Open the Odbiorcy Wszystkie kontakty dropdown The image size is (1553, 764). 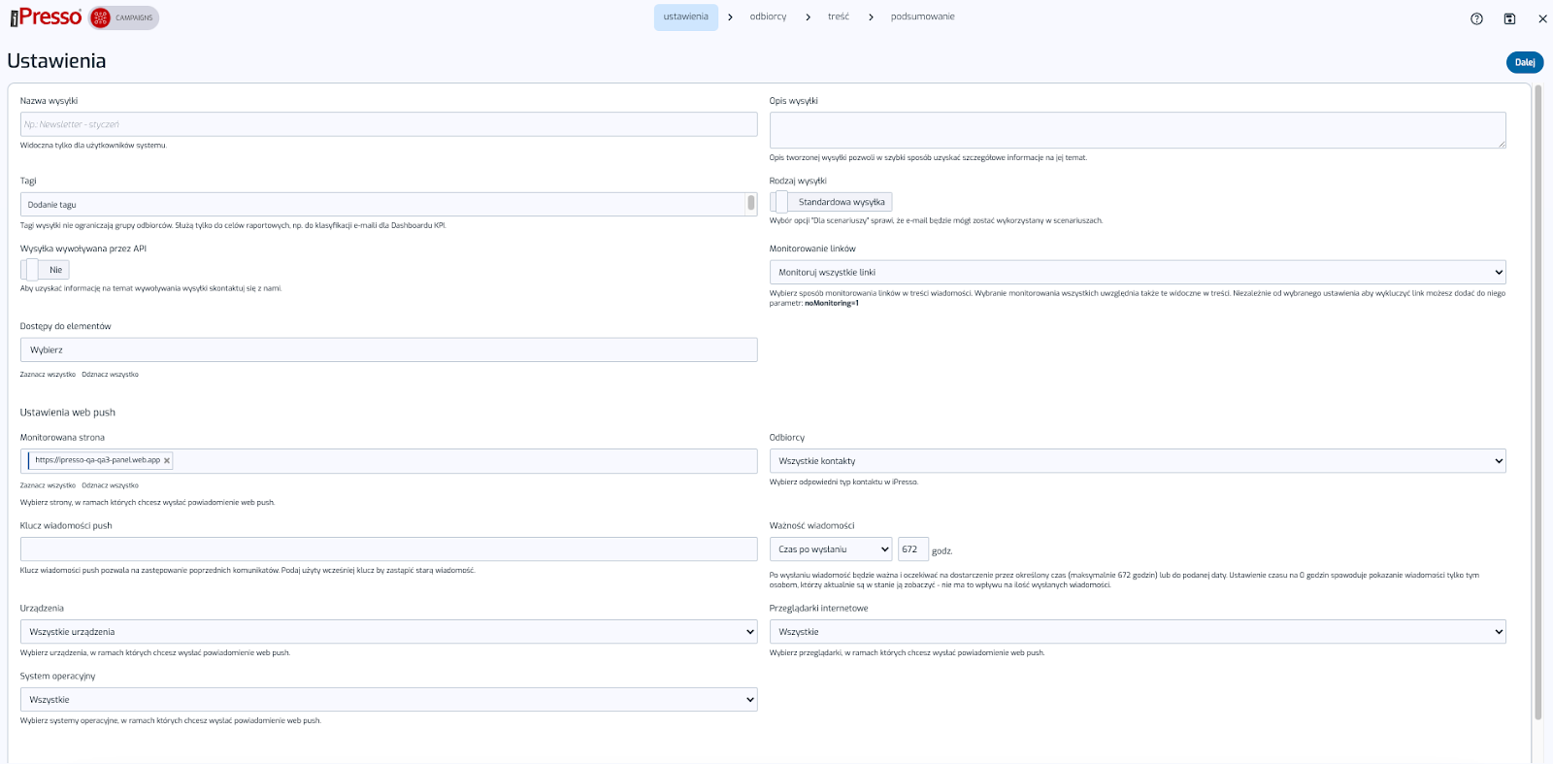pos(1137,461)
